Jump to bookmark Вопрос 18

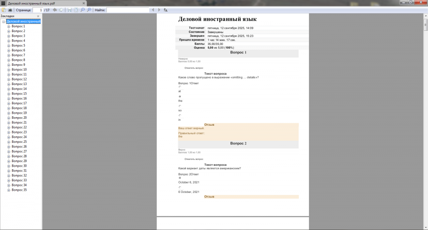coord(19,108)
